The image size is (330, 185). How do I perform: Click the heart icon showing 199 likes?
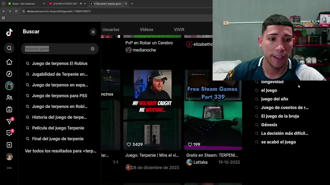pos(190,144)
